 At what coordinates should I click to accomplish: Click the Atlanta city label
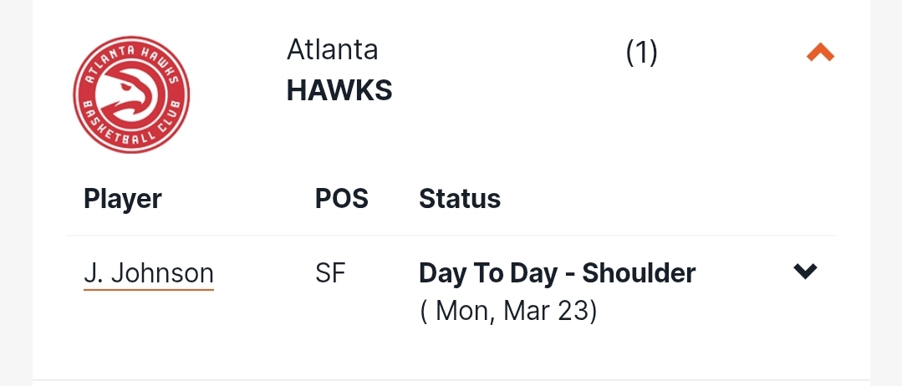click(333, 49)
